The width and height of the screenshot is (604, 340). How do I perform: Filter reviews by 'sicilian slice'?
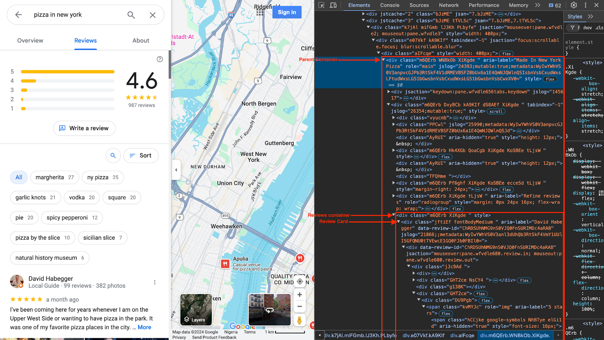coord(103,238)
